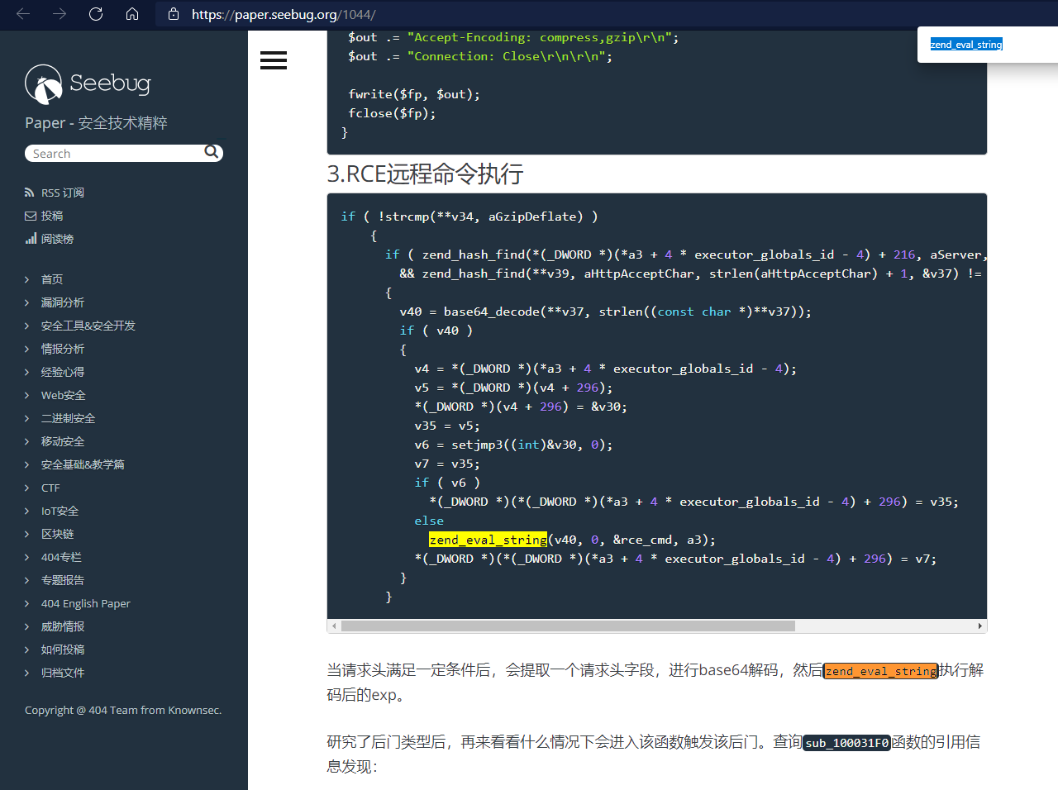Screen dimensions: 1058x790
Task: Open the 情报分析 category
Action: (63, 349)
